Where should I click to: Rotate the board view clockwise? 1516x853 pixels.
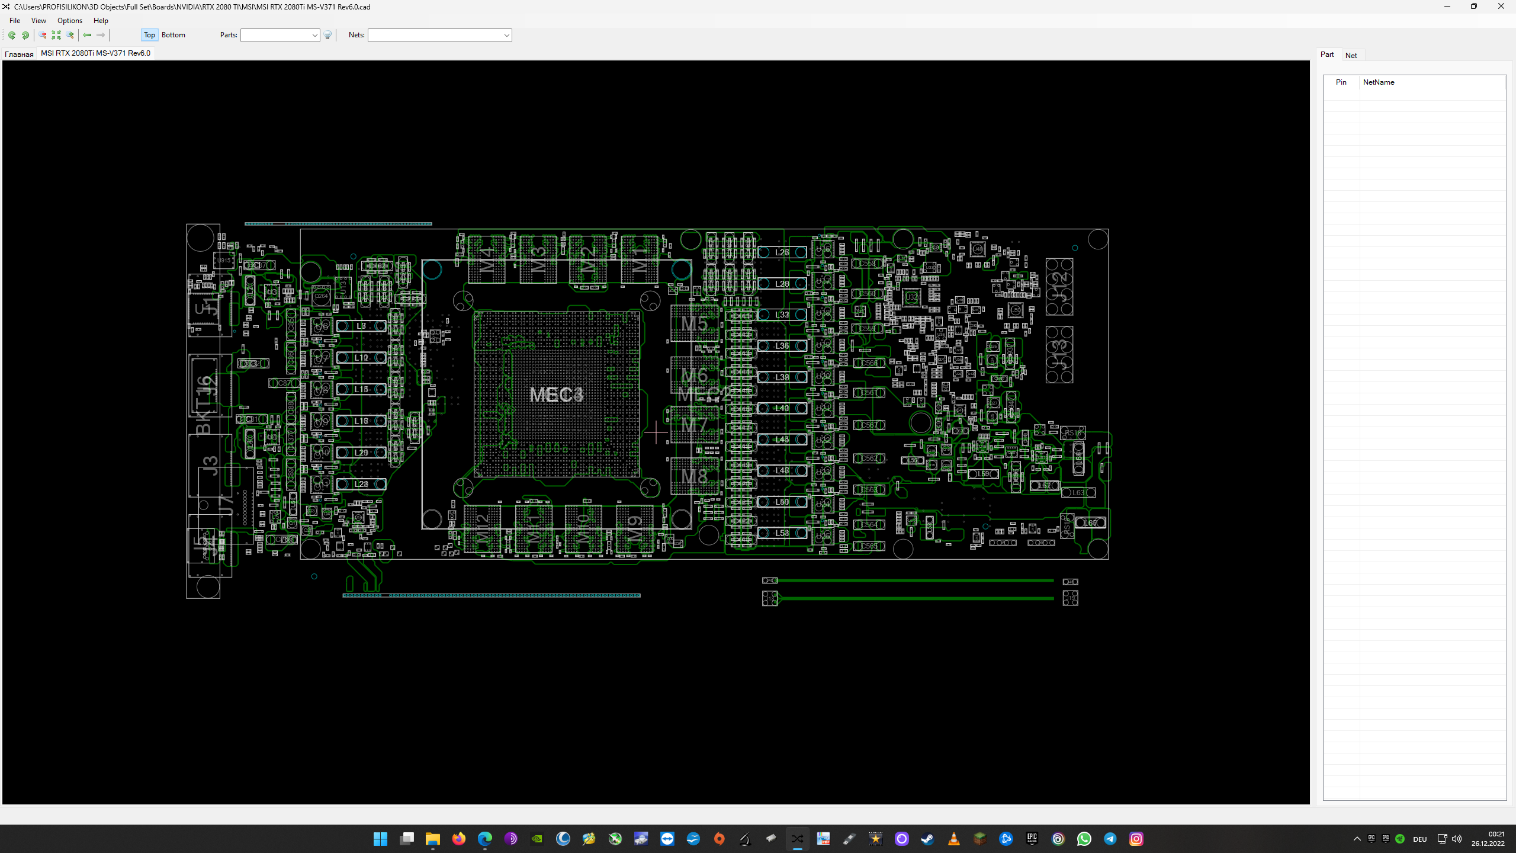point(25,35)
